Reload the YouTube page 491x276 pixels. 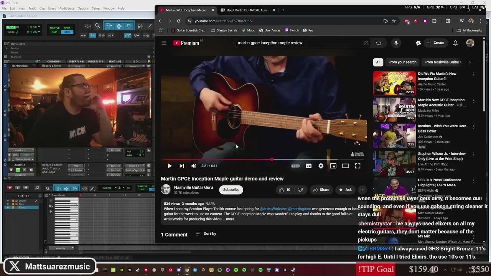tap(178, 21)
